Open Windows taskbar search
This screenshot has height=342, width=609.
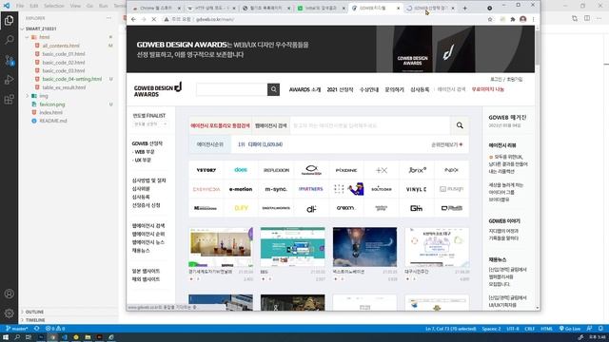(x=17, y=337)
